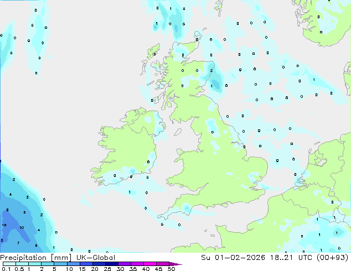
Task: Click the 'Su' weekday label
Action: point(205,258)
